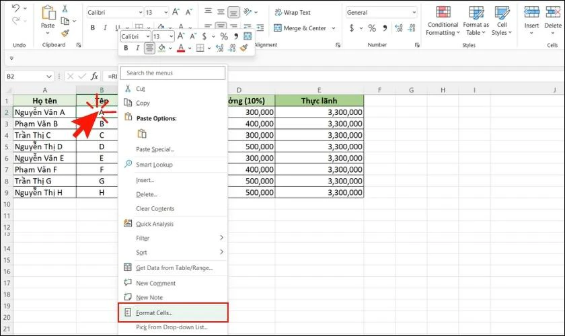Toggle Bottom Align in the ribbon
Screen dimensions: 565x336
tap(233, 12)
